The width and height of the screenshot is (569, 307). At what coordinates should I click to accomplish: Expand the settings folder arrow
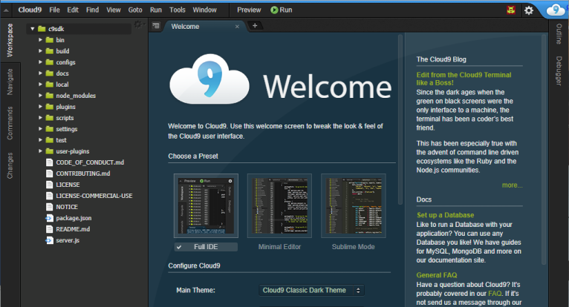(40, 129)
